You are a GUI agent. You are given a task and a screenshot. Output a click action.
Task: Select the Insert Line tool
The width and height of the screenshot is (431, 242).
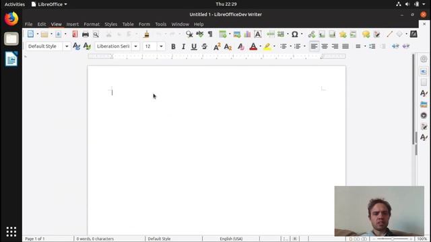coord(389,34)
